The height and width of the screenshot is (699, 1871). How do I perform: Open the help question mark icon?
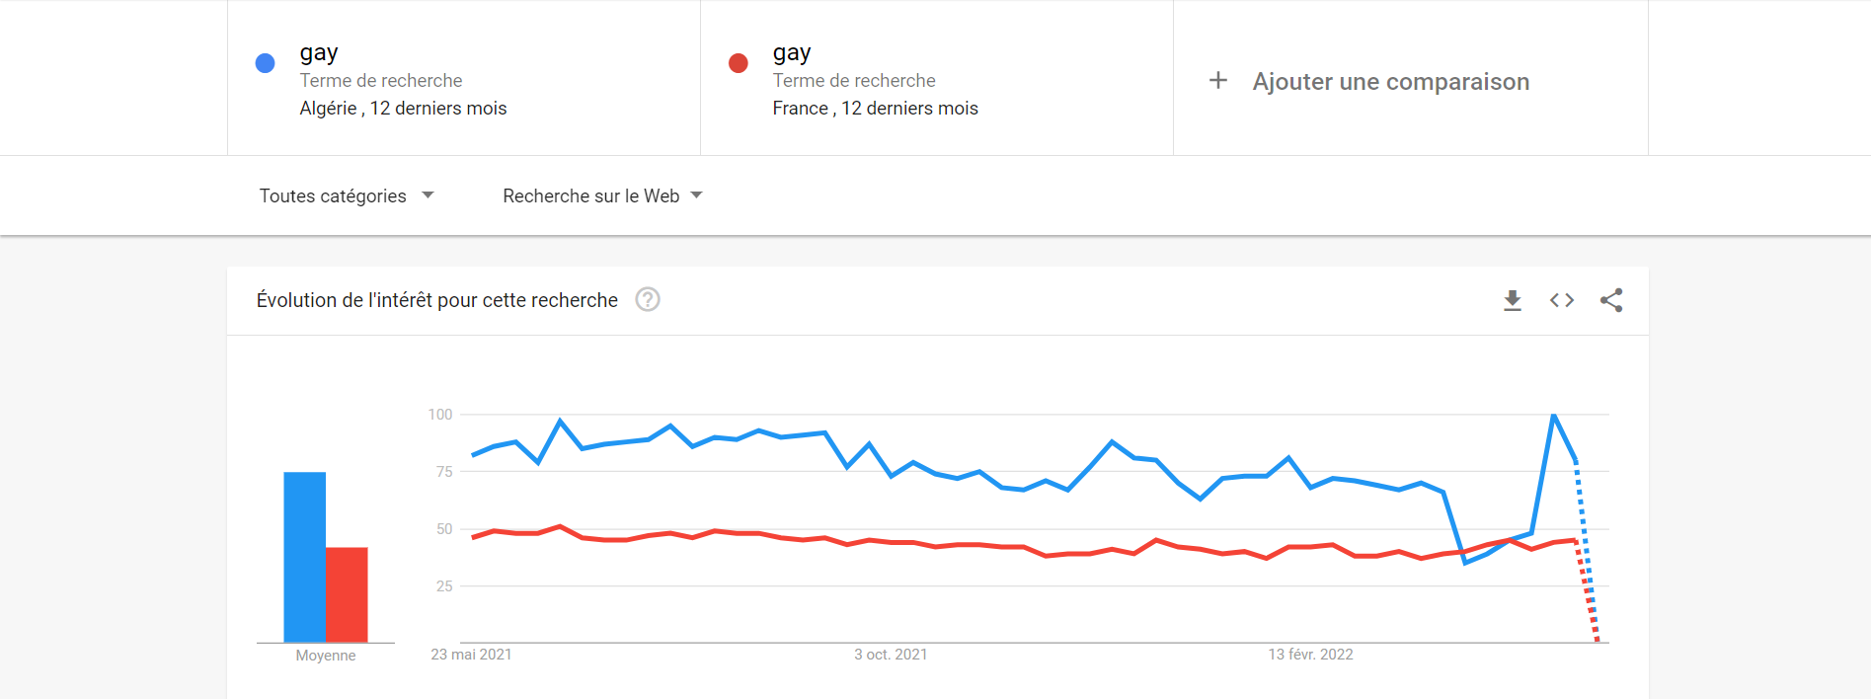point(648,299)
